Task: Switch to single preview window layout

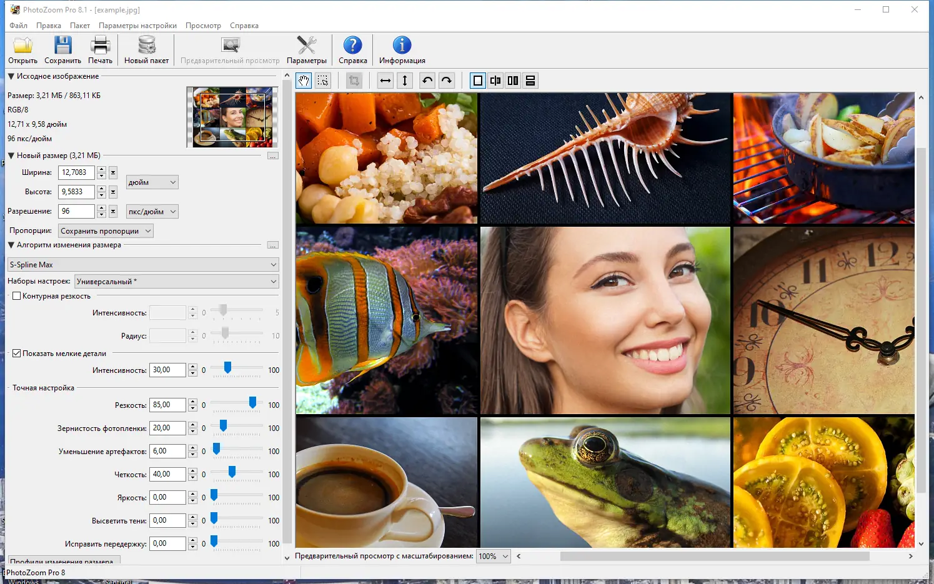Action: pyautogui.click(x=478, y=81)
